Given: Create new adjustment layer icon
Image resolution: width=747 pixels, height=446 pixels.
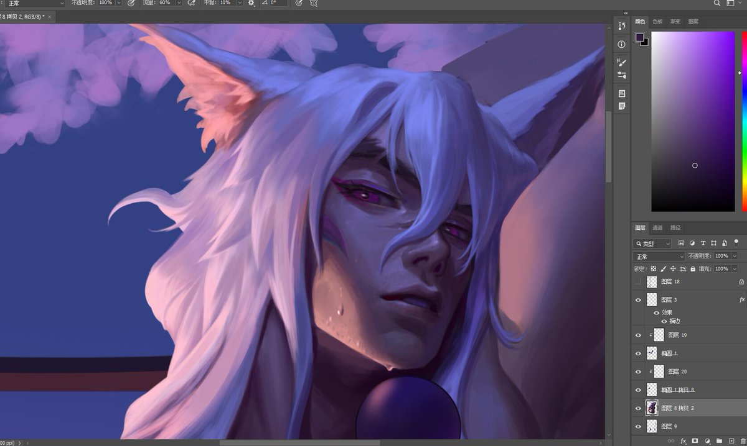Looking at the screenshot, I should click(707, 440).
